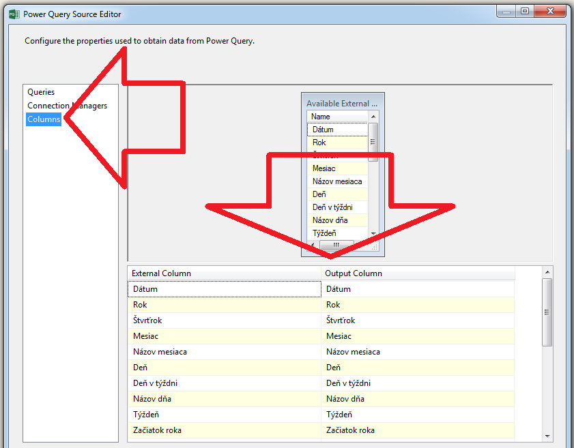Image resolution: width=574 pixels, height=448 pixels.
Task: Edit the Začiatok roka cell under Output Column
Action: 418,430
